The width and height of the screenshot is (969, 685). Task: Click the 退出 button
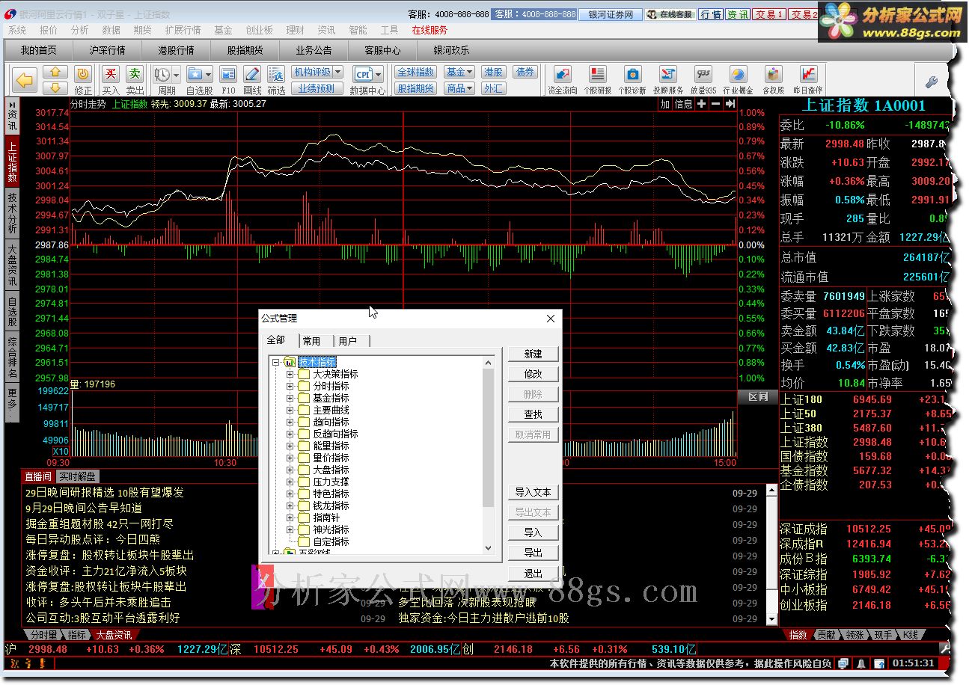[x=534, y=574]
